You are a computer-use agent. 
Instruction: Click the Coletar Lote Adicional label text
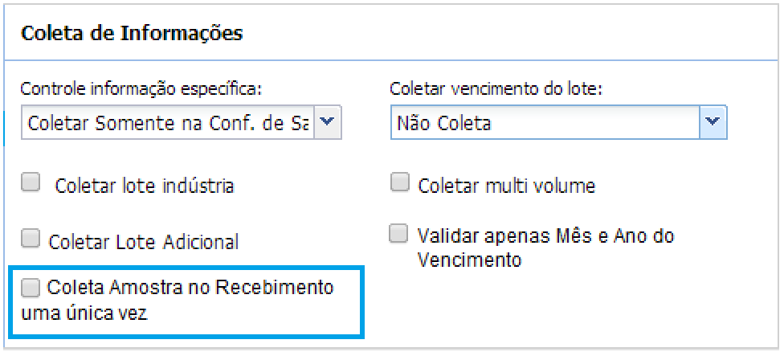(144, 241)
